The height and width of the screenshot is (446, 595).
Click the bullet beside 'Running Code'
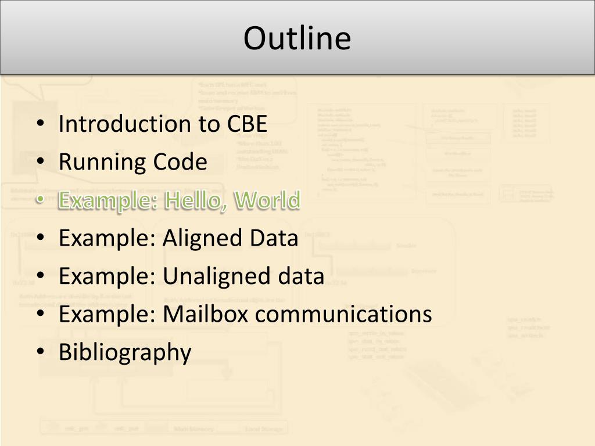pos(41,161)
